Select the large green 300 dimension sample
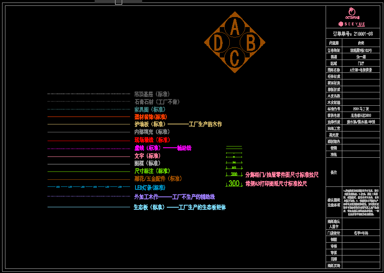 234,184
